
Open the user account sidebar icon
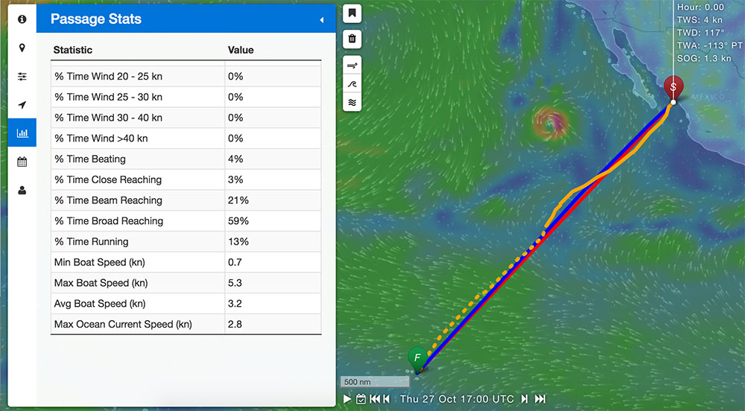tap(22, 191)
